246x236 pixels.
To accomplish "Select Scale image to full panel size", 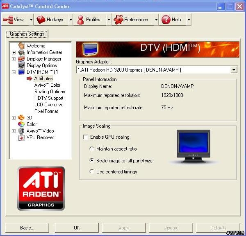I will [91, 160].
